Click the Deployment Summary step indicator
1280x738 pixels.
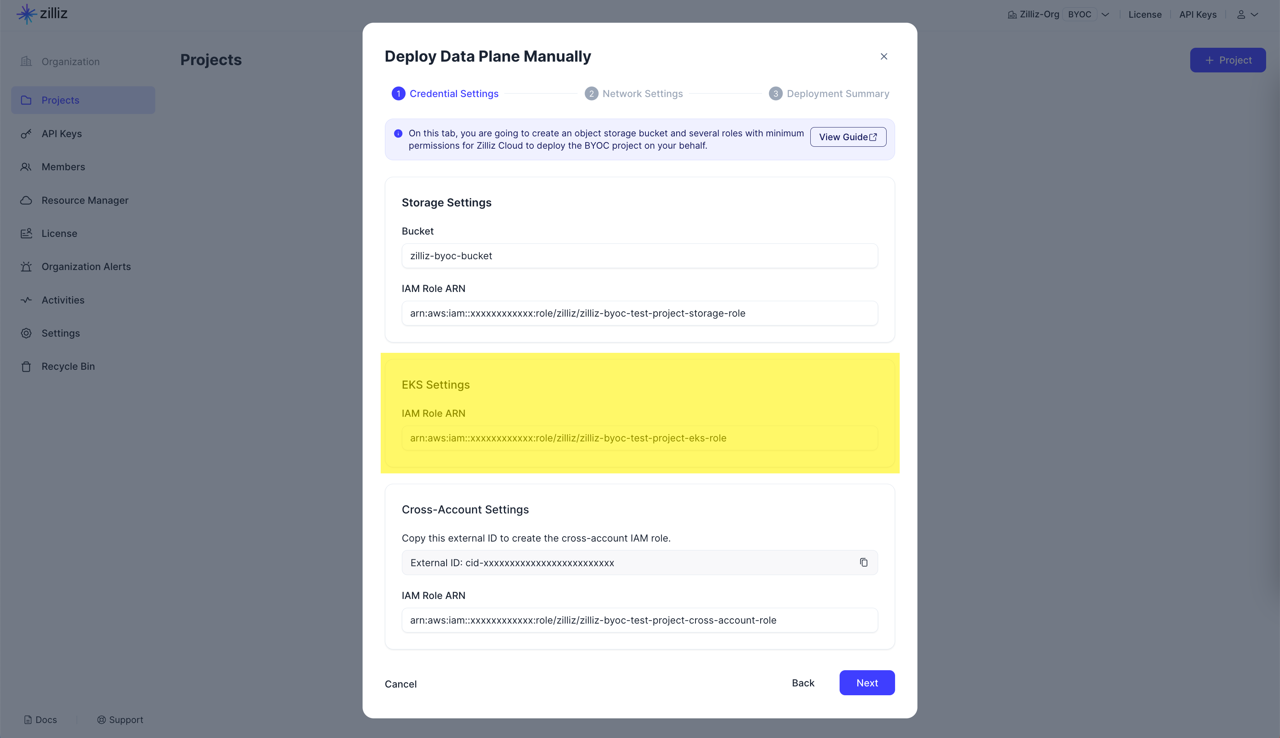(830, 93)
